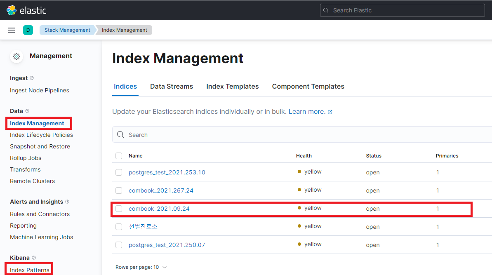Open the 선별진료소 index
The image size is (492, 275).
click(x=143, y=227)
